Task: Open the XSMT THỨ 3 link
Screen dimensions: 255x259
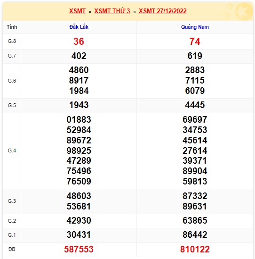Action: (112, 11)
